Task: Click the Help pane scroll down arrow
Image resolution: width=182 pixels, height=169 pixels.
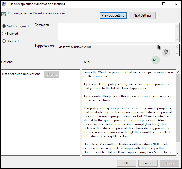Action: click(x=178, y=154)
